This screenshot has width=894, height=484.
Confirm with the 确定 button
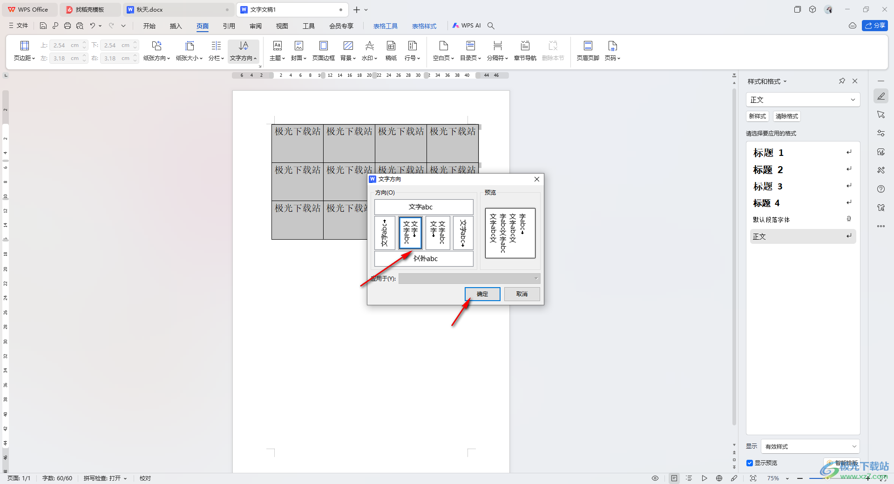(x=482, y=294)
